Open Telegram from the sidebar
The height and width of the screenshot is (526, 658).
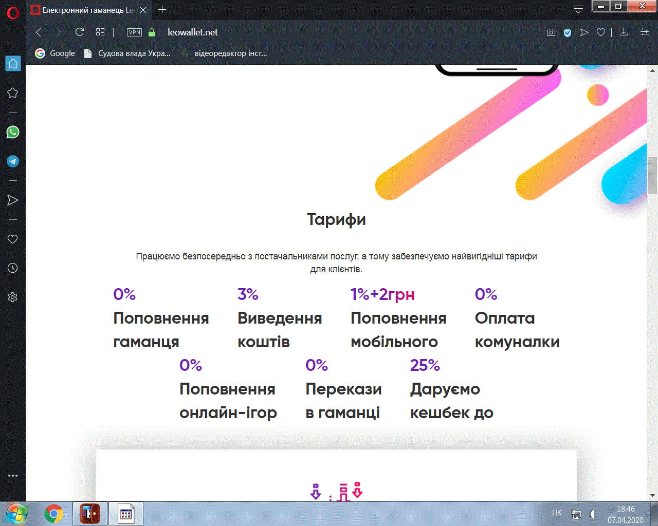(x=12, y=161)
